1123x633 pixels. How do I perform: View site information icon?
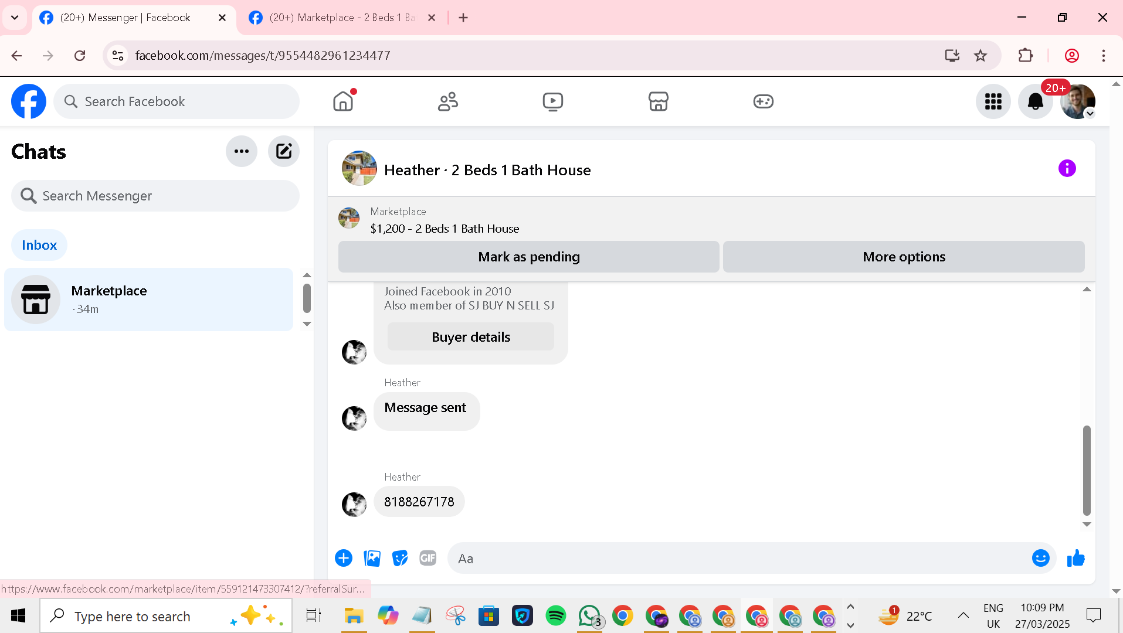[x=118, y=56]
